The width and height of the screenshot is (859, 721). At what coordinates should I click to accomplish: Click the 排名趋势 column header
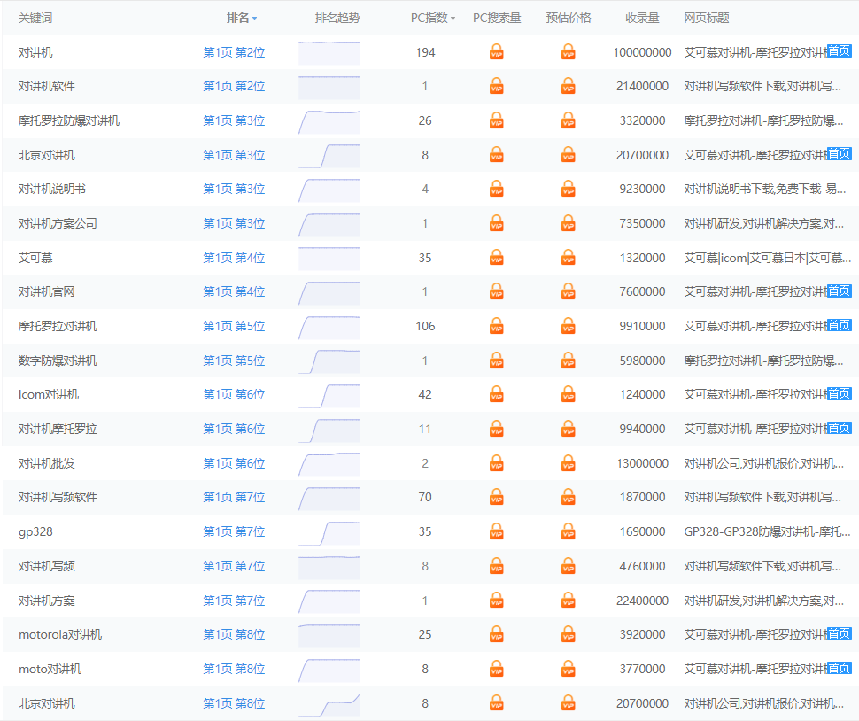(337, 19)
